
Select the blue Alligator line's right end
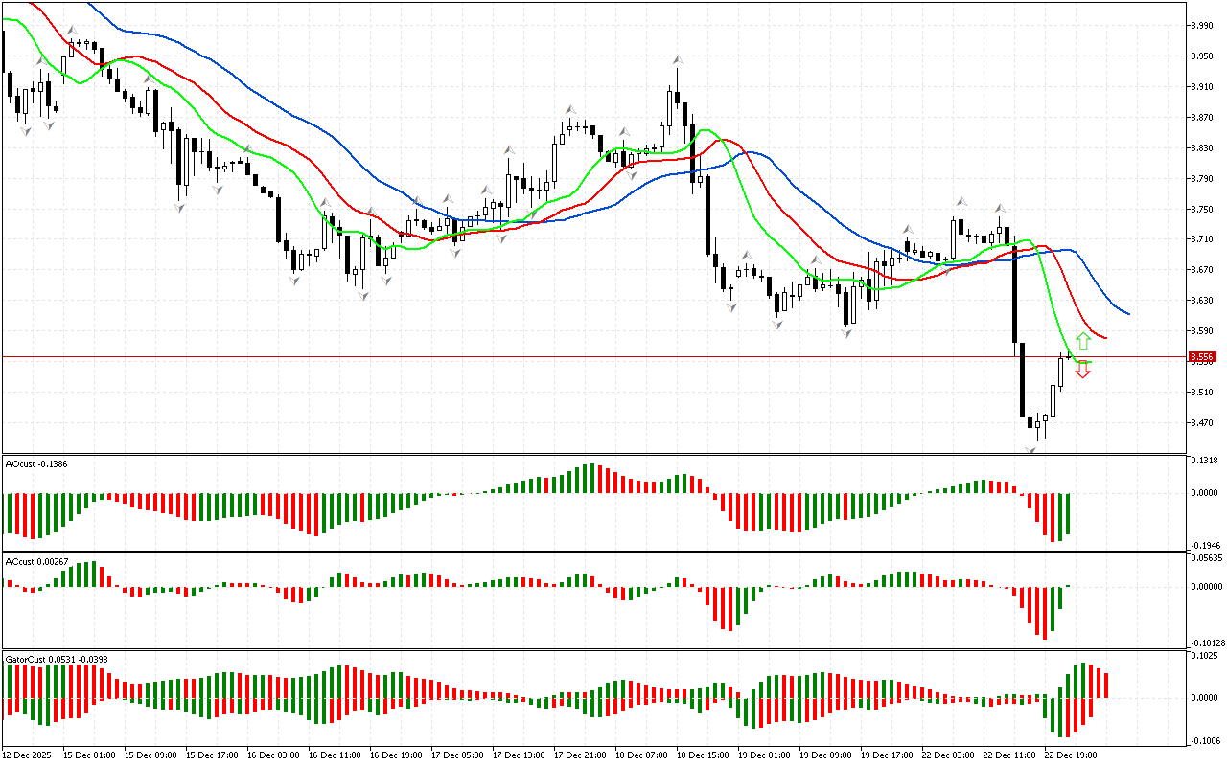[1127, 313]
